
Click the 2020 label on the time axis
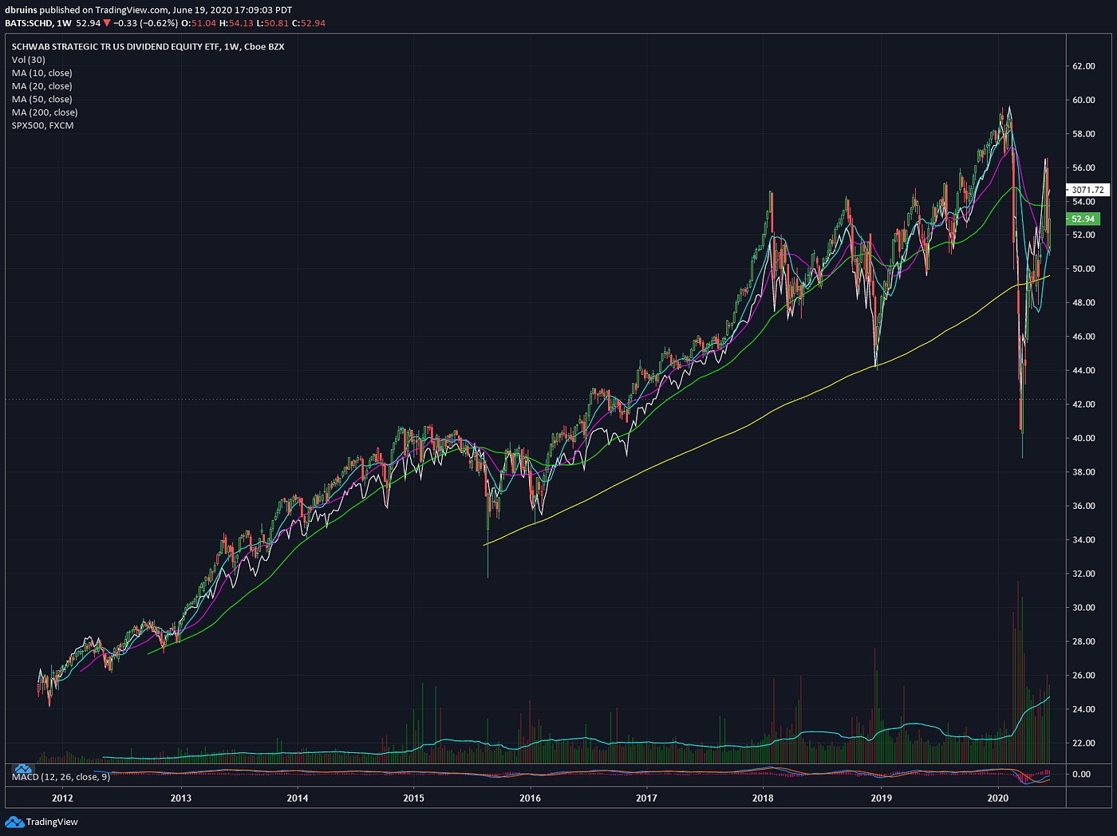click(998, 798)
